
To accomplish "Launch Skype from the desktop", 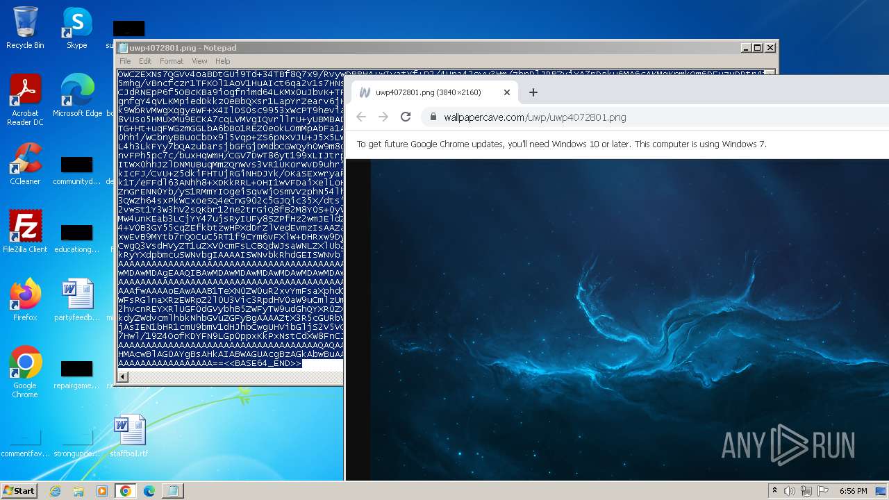I will click(x=77, y=28).
